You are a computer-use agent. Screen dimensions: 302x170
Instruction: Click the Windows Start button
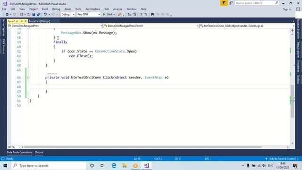click(5, 166)
